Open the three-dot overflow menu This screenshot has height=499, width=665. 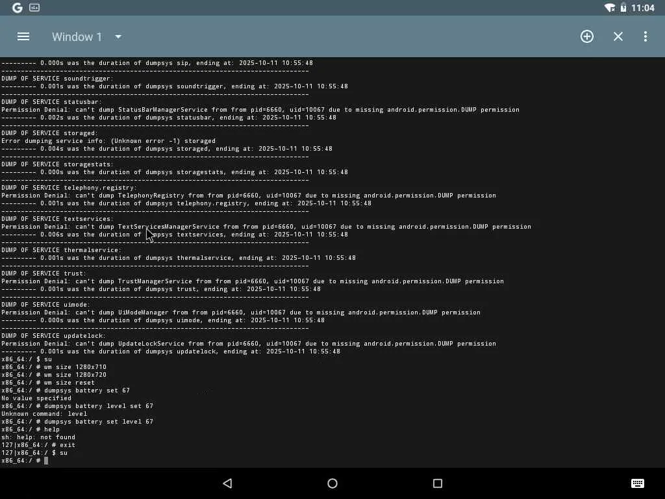(646, 36)
